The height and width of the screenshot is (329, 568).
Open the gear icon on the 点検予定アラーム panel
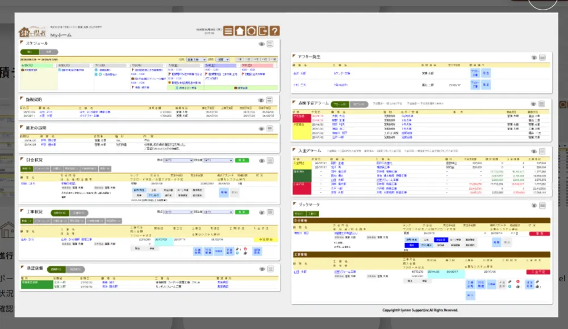pos(533,104)
